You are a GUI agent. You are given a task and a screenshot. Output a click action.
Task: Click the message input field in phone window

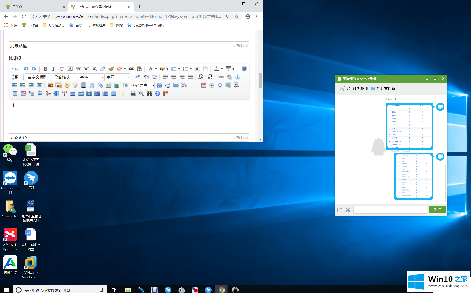(390, 210)
